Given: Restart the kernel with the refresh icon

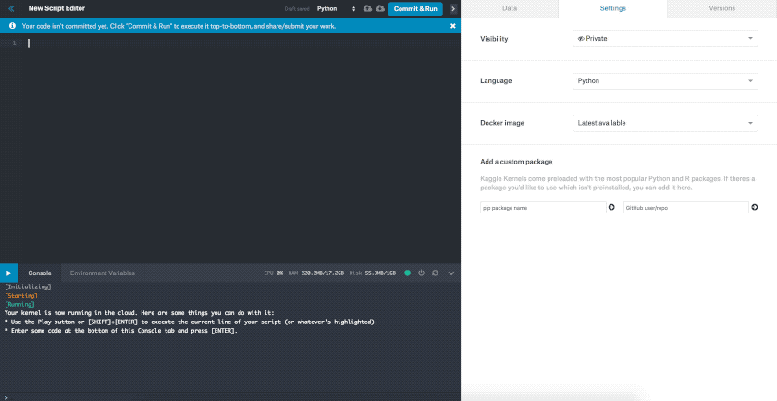Looking at the screenshot, I should [x=435, y=273].
